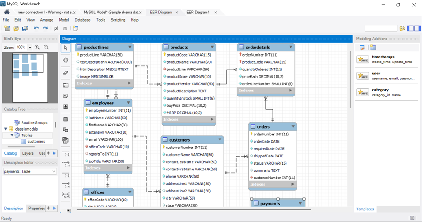Click the new table template icon in Modeling Additions

(373, 48)
